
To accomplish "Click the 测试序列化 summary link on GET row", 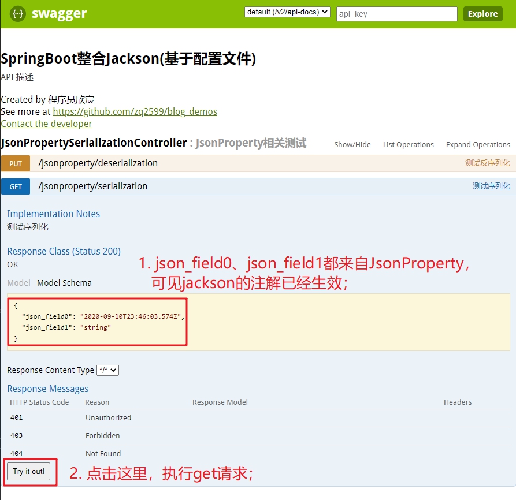I will [x=491, y=186].
